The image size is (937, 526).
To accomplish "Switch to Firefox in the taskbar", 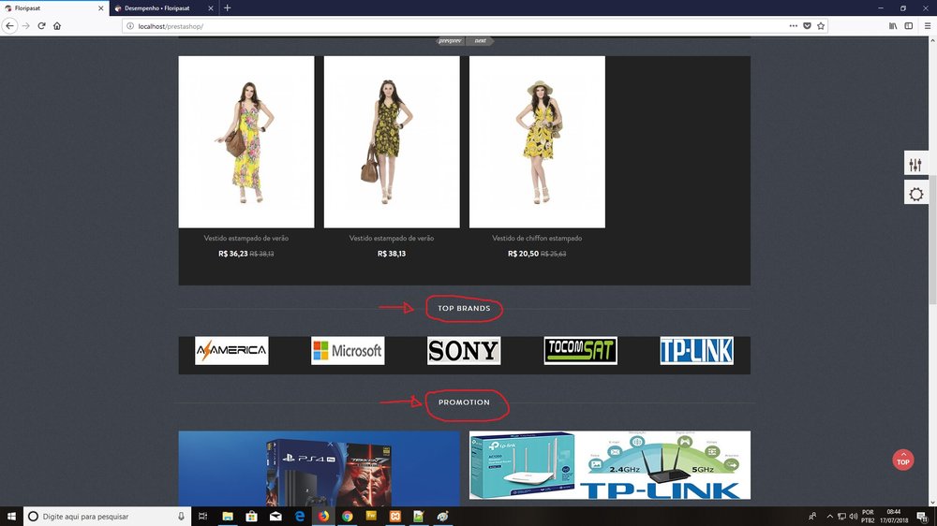I will [x=323, y=517].
